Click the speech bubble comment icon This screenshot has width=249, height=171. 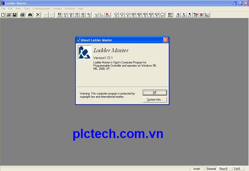pyautogui.click(x=162, y=15)
